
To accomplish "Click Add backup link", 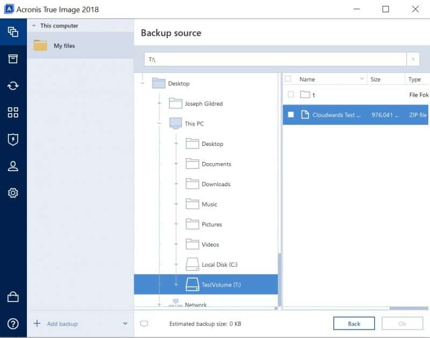I will tap(62, 324).
